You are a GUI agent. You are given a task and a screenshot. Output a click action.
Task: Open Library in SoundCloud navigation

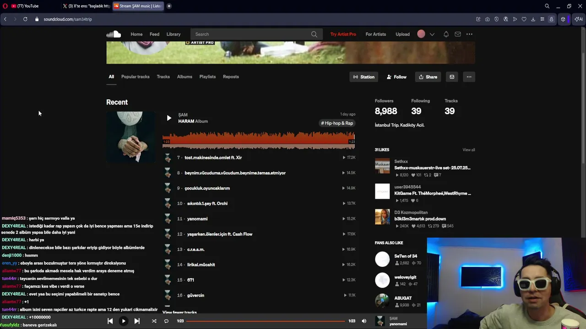[174, 34]
